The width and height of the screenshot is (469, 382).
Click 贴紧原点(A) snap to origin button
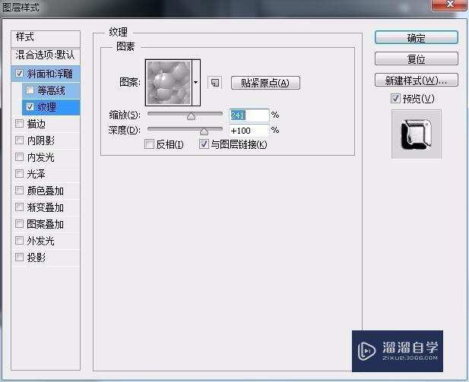tap(265, 83)
